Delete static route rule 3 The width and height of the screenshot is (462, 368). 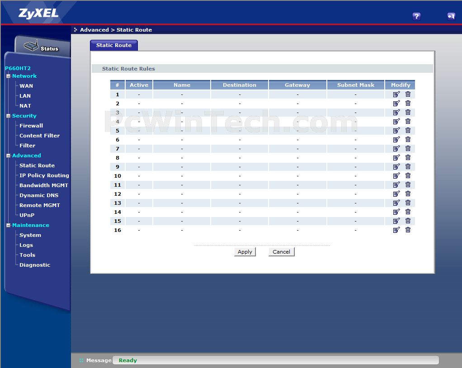(x=408, y=112)
